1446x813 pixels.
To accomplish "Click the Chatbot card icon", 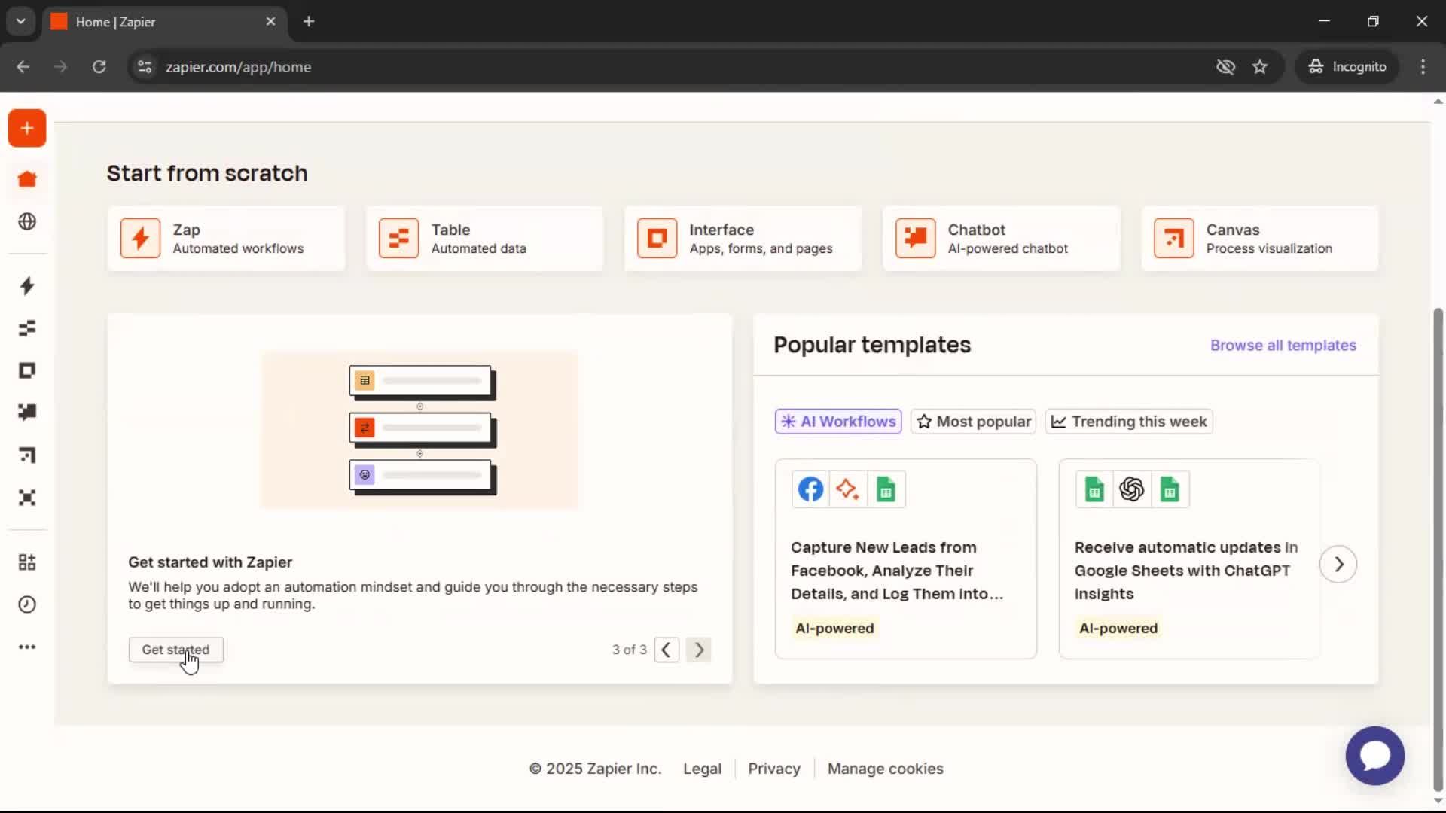I will [x=915, y=238].
